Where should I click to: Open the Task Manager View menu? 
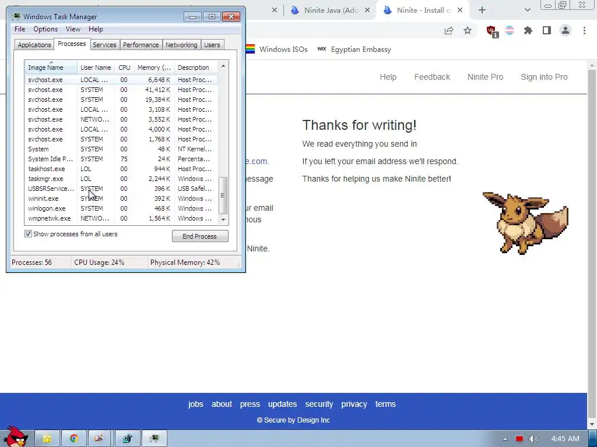[73, 29]
